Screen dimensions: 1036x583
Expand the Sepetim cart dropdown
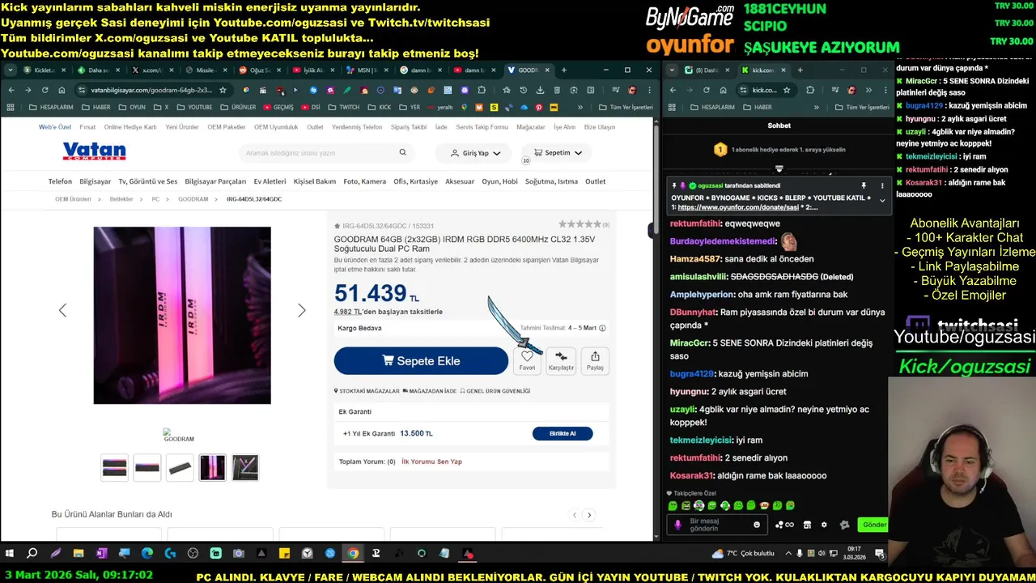pyautogui.click(x=557, y=152)
